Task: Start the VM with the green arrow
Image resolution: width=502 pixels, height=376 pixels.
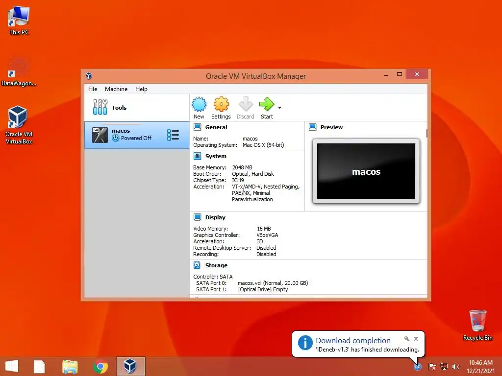Action: click(267, 105)
